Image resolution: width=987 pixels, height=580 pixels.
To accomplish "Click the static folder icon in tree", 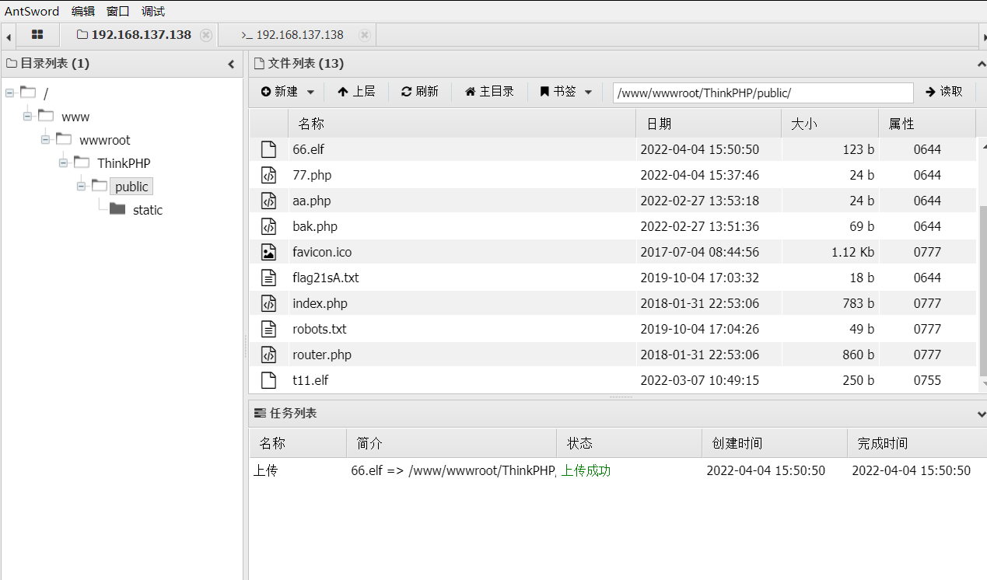I will [x=117, y=209].
